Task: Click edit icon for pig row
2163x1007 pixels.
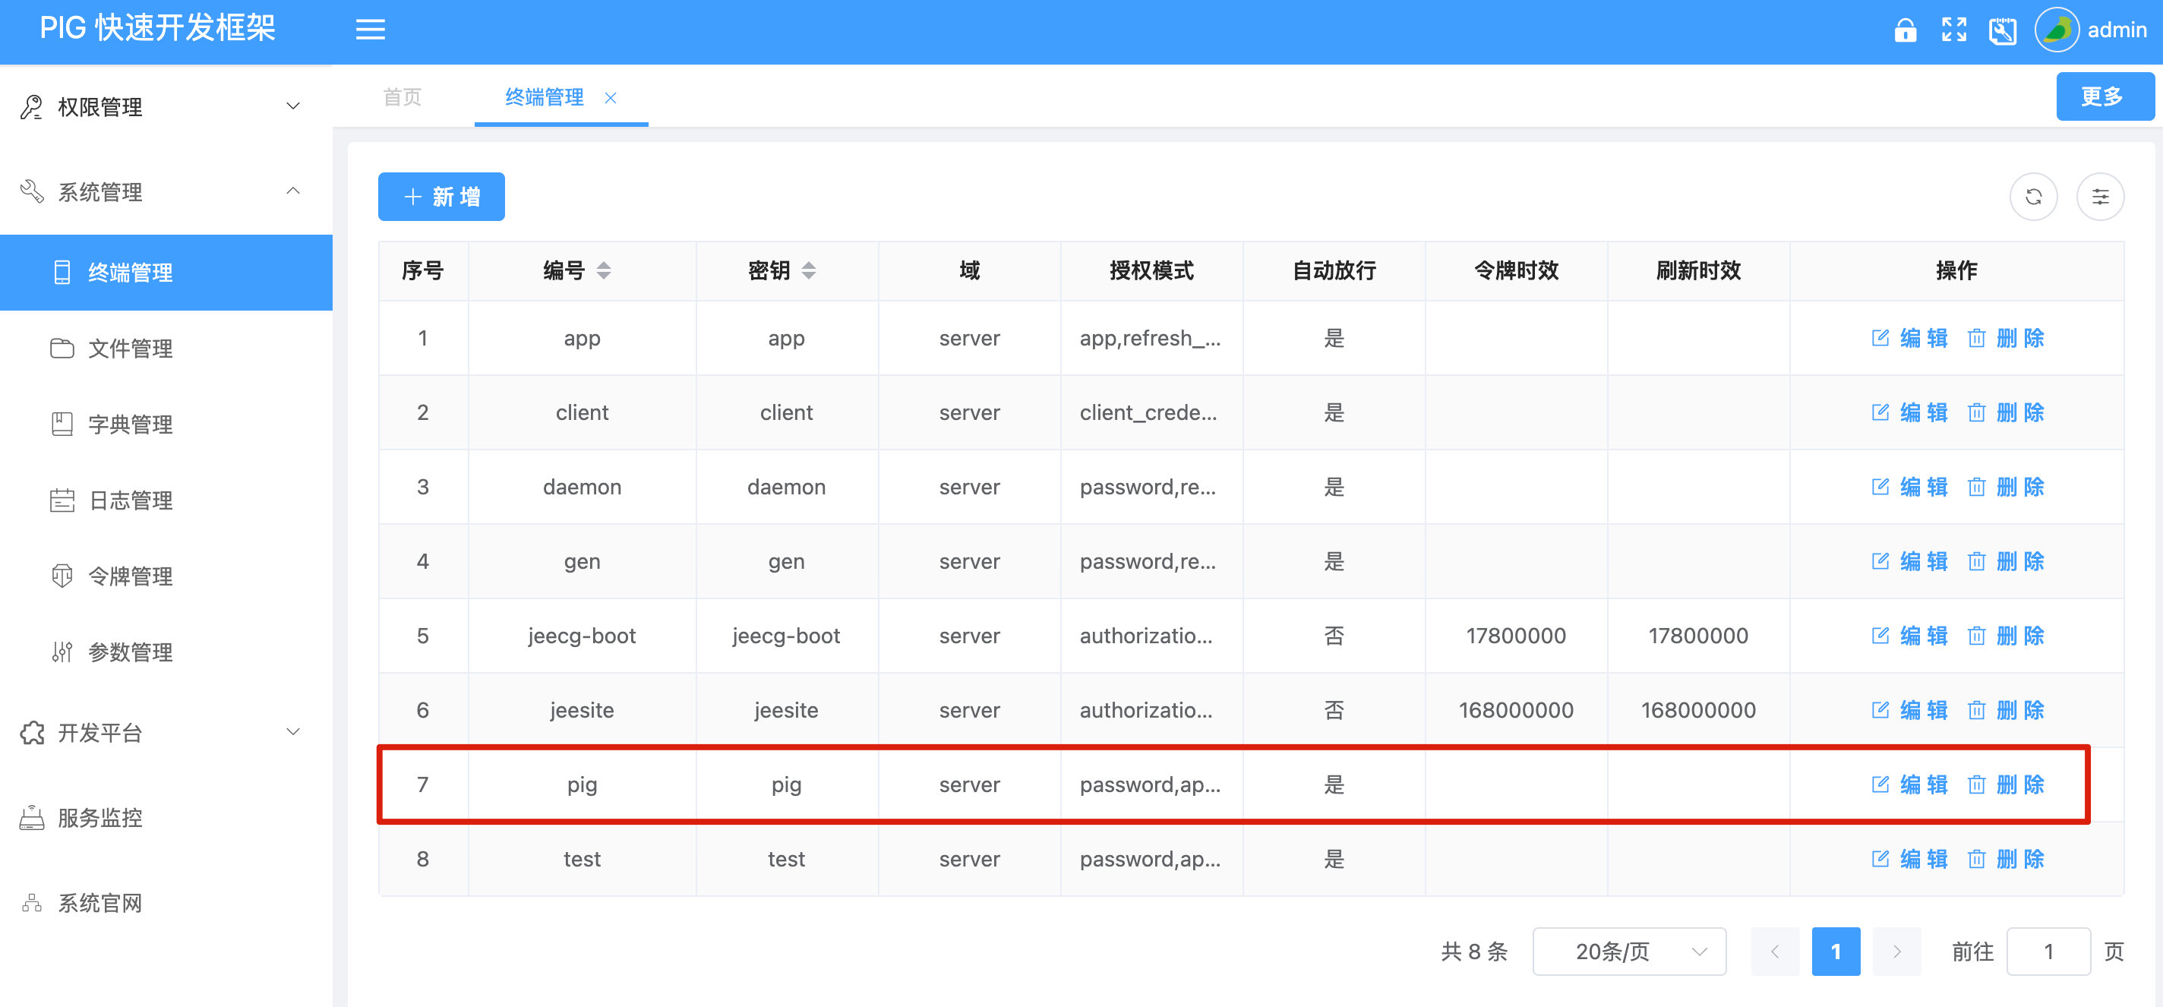Action: coord(1880,784)
